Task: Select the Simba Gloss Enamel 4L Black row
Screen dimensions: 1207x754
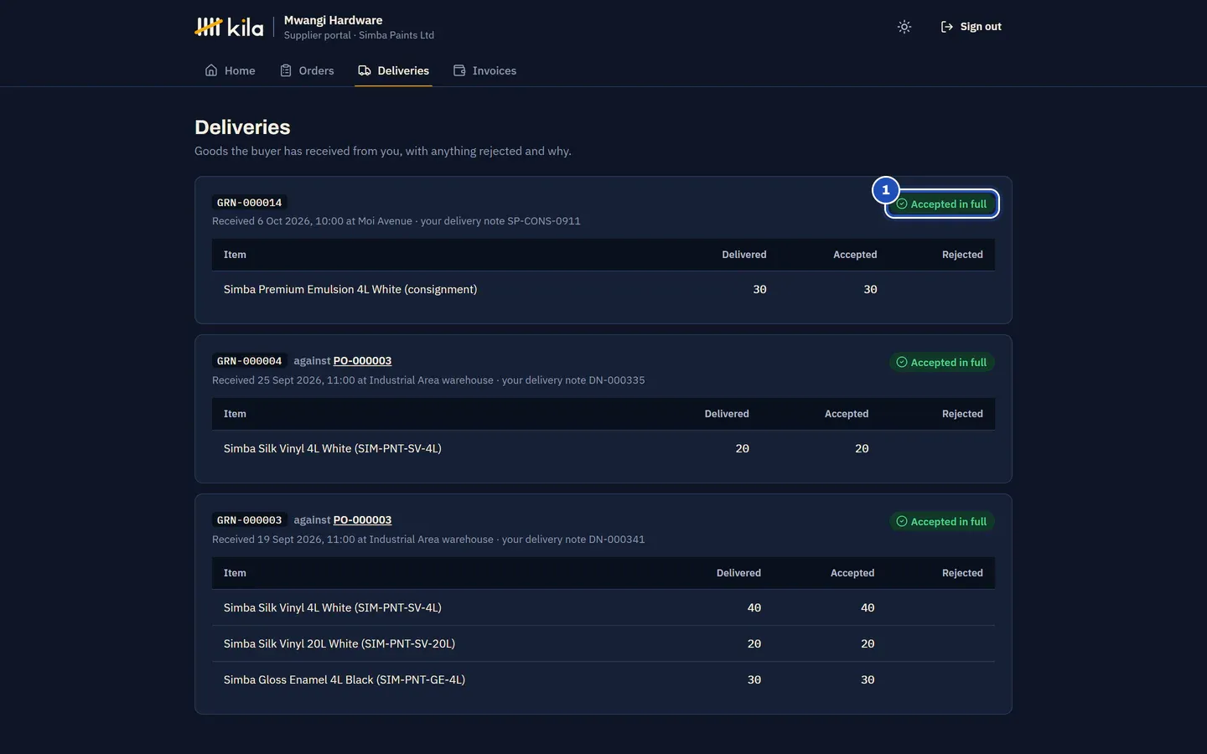Action: [x=603, y=679]
